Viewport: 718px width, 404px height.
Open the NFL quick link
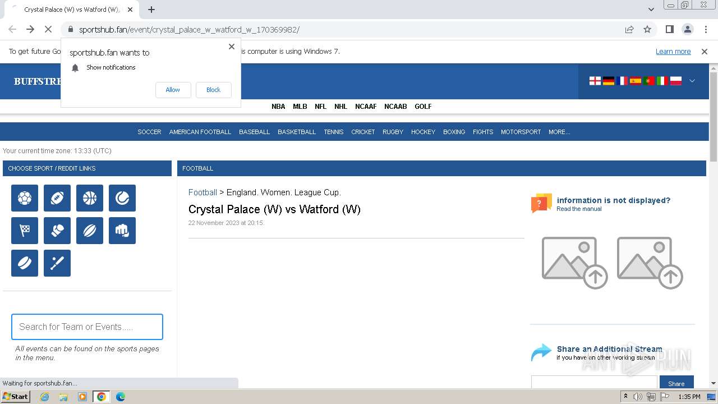(x=320, y=107)
